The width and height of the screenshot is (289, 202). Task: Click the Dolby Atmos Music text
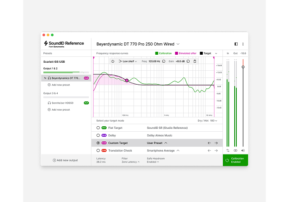coord(160,136)
